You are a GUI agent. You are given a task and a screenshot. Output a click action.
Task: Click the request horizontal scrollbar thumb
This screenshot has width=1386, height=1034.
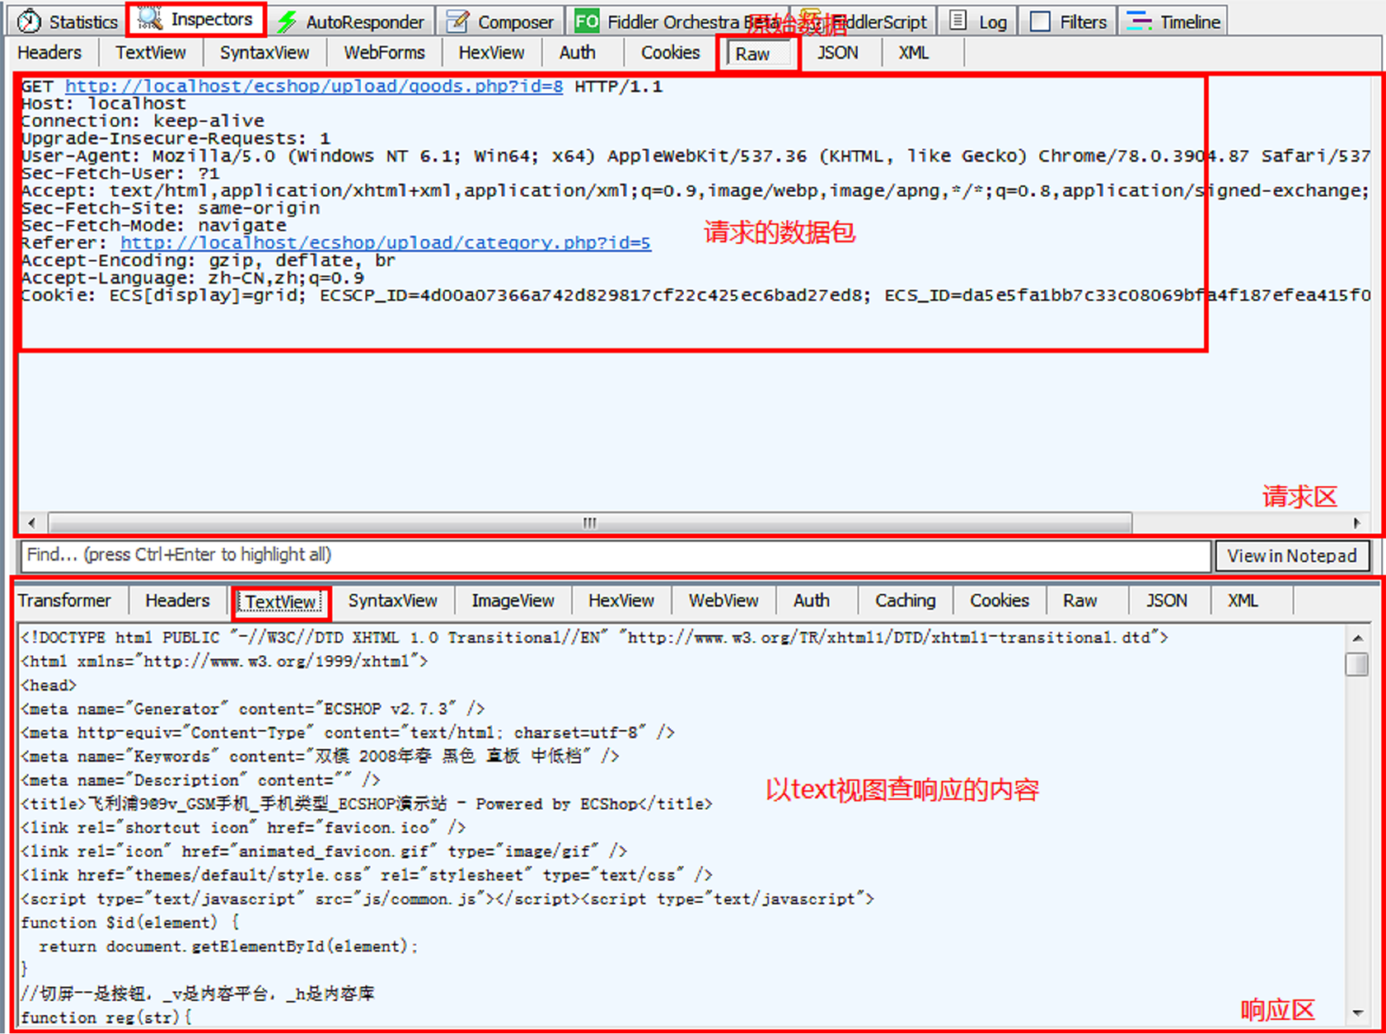(x=590, y=522)
